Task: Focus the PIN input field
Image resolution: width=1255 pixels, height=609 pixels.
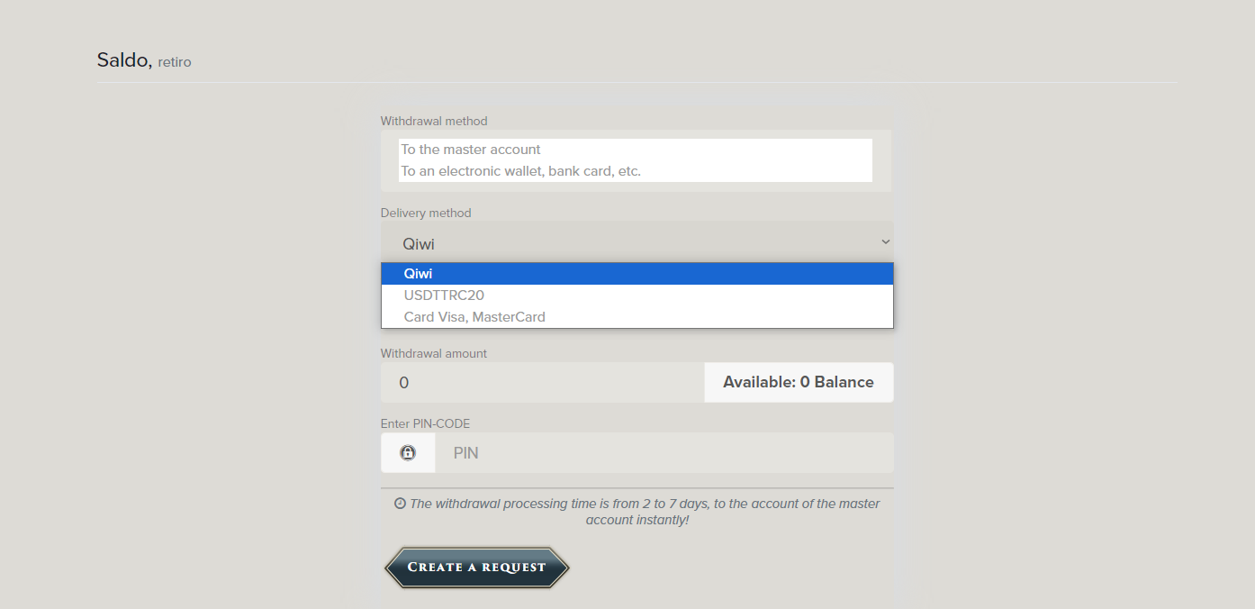Action: (664, 453)
